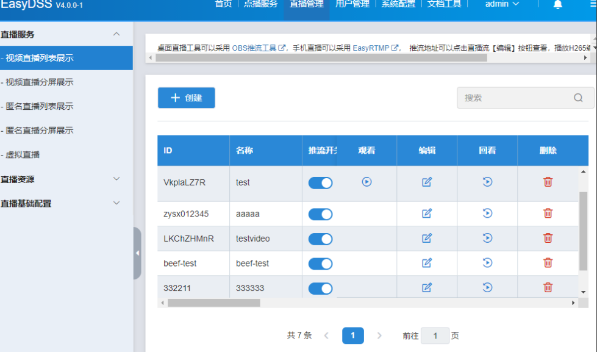
Task: Open playback for zysx012345 stream
Action: point(487,214)
